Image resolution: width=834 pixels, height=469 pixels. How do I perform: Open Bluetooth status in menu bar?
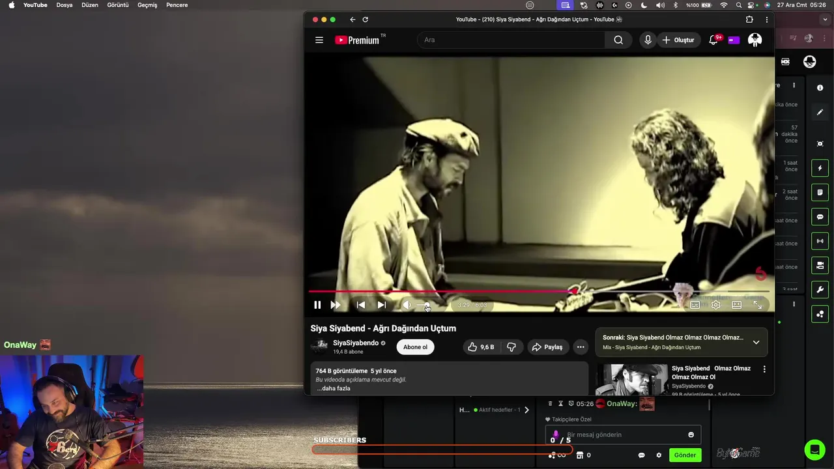(x=675, y=5)
